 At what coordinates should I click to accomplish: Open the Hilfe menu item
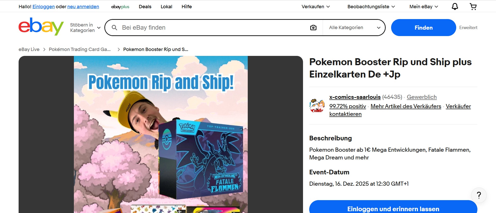click(187, 7)
